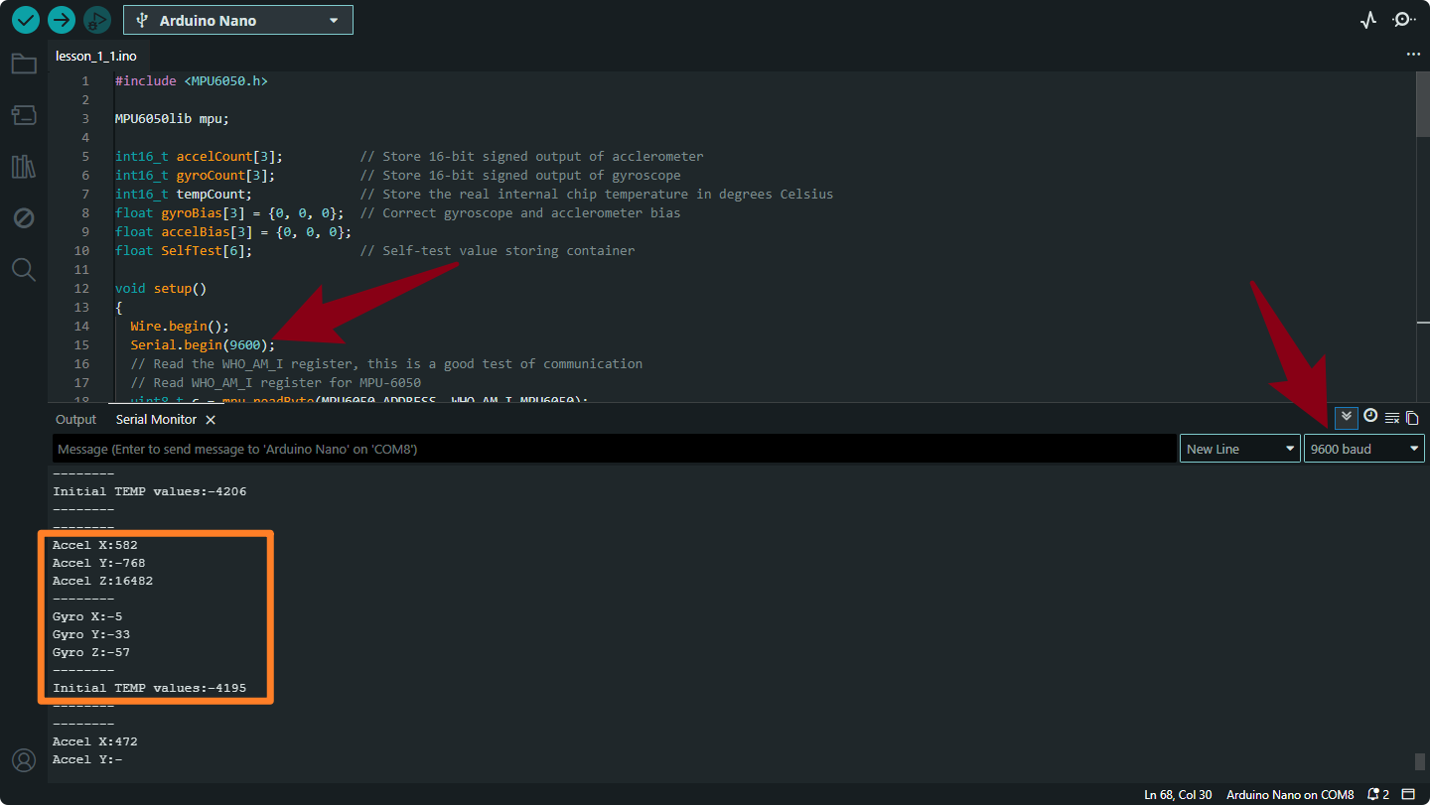Image resolution: width=1430 pixels, height=805 pixels.
Task: Click the Gyro Y:-33 output line
Action: point(91,634)
